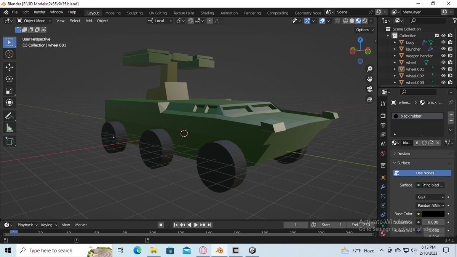This screenshot has height=257, width=457.
Task: Open the Modifier properties tab
Action: (x=383, y=187)
